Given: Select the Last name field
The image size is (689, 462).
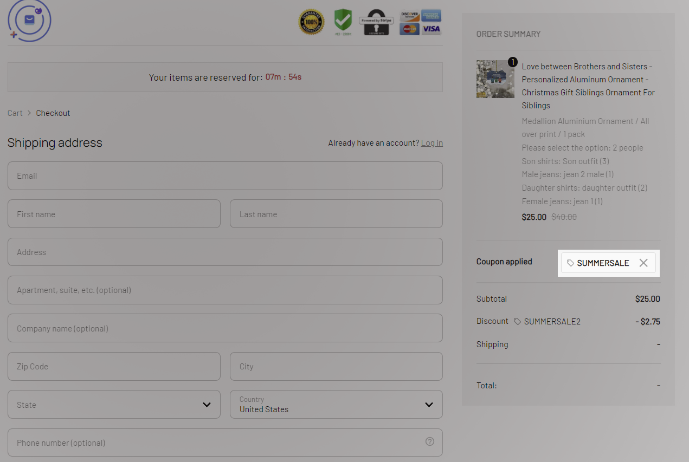Looking at the screenshot, I should click(336, 214).
